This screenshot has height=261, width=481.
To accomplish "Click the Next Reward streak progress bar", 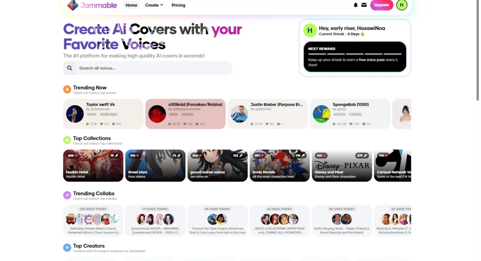I will click(x=355, y=54).
